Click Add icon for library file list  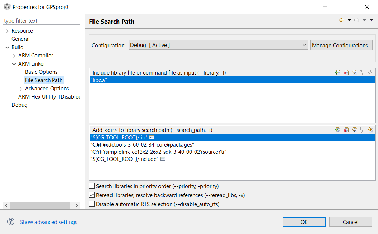coord(338,72)
